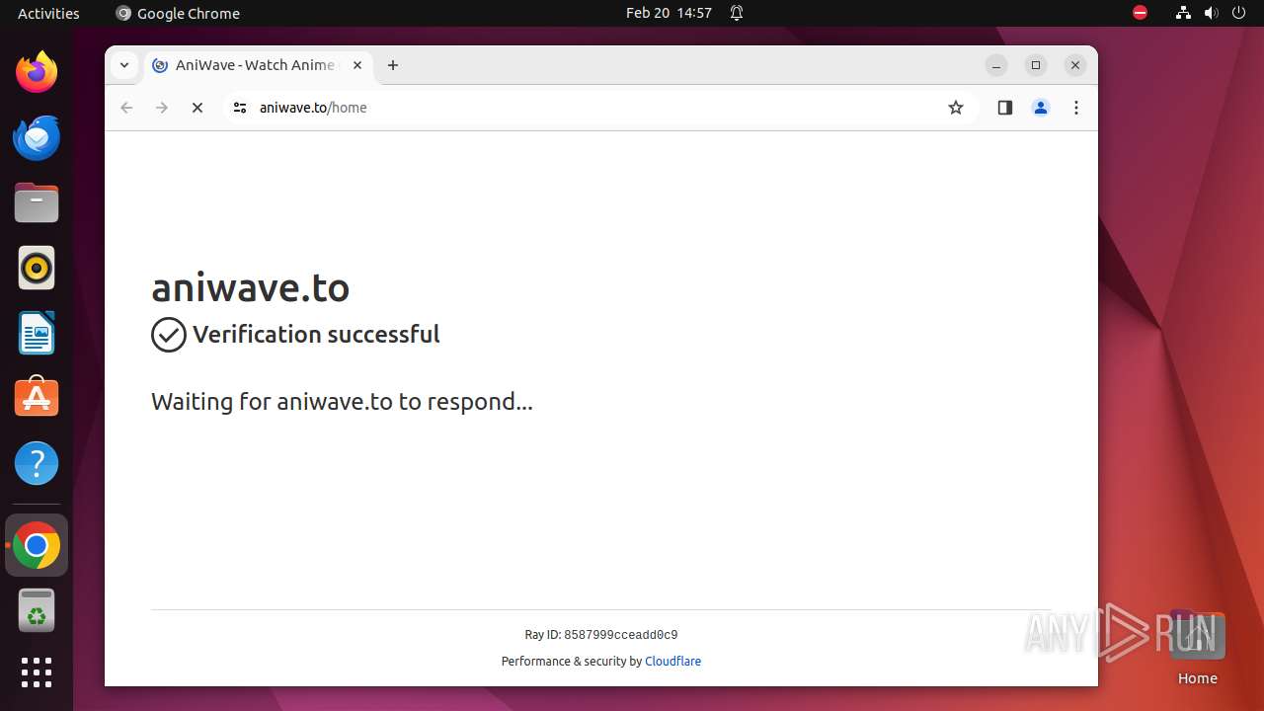This screenshot has width=1264, height=711.
Task: Open Home folder desktop icon
Action: tap(1197, 648)
